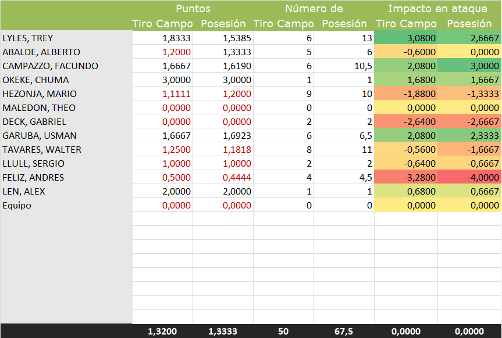Select Feliz's red -4,0000 impact cell

tap(469, 178)
